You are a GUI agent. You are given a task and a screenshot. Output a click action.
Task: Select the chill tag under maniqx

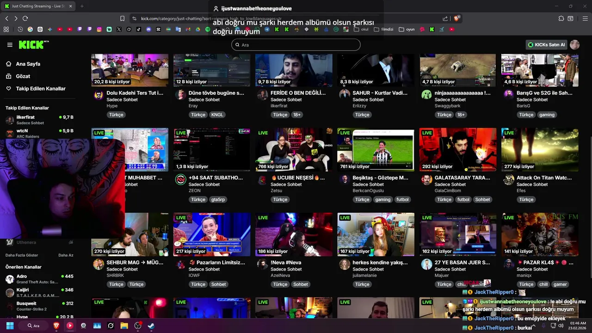pyautogui.click(x=543, y=284)
